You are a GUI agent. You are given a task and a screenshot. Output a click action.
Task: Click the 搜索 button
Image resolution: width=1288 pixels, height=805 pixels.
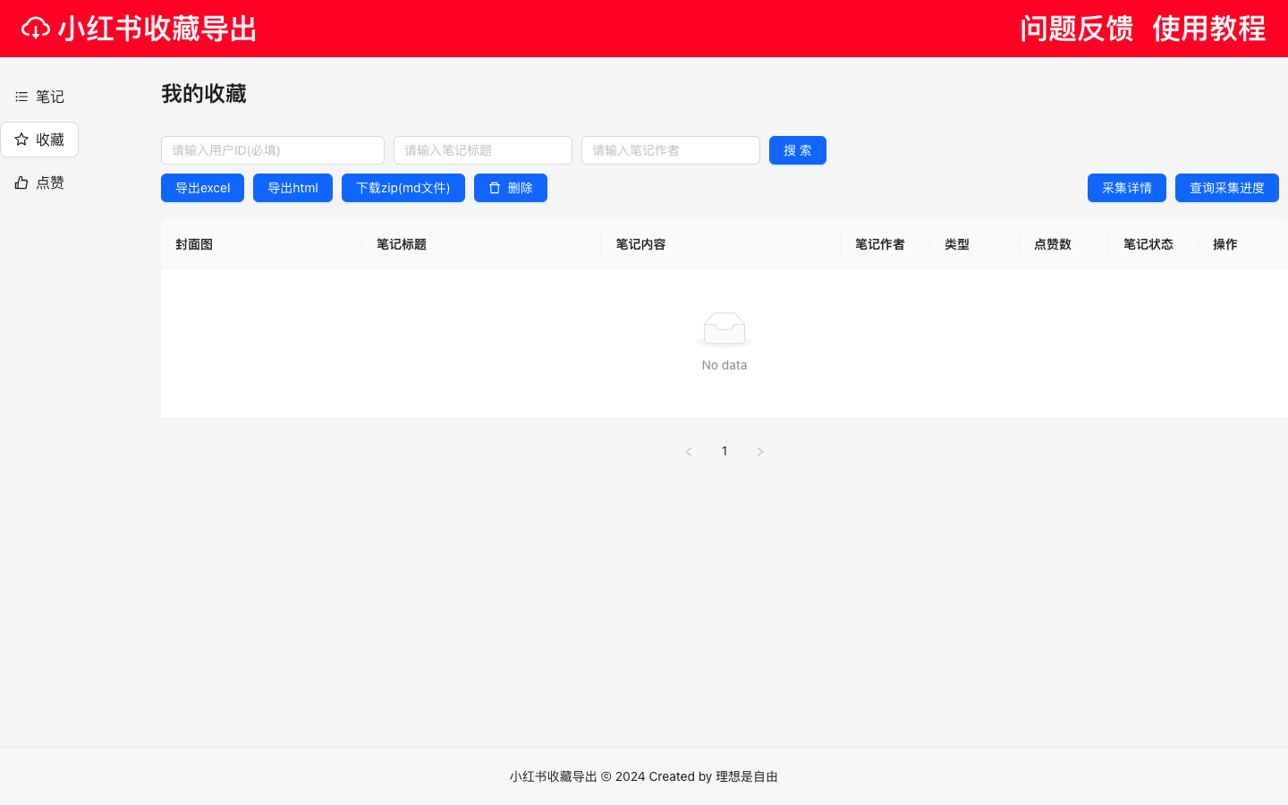[x=797, y=150]
